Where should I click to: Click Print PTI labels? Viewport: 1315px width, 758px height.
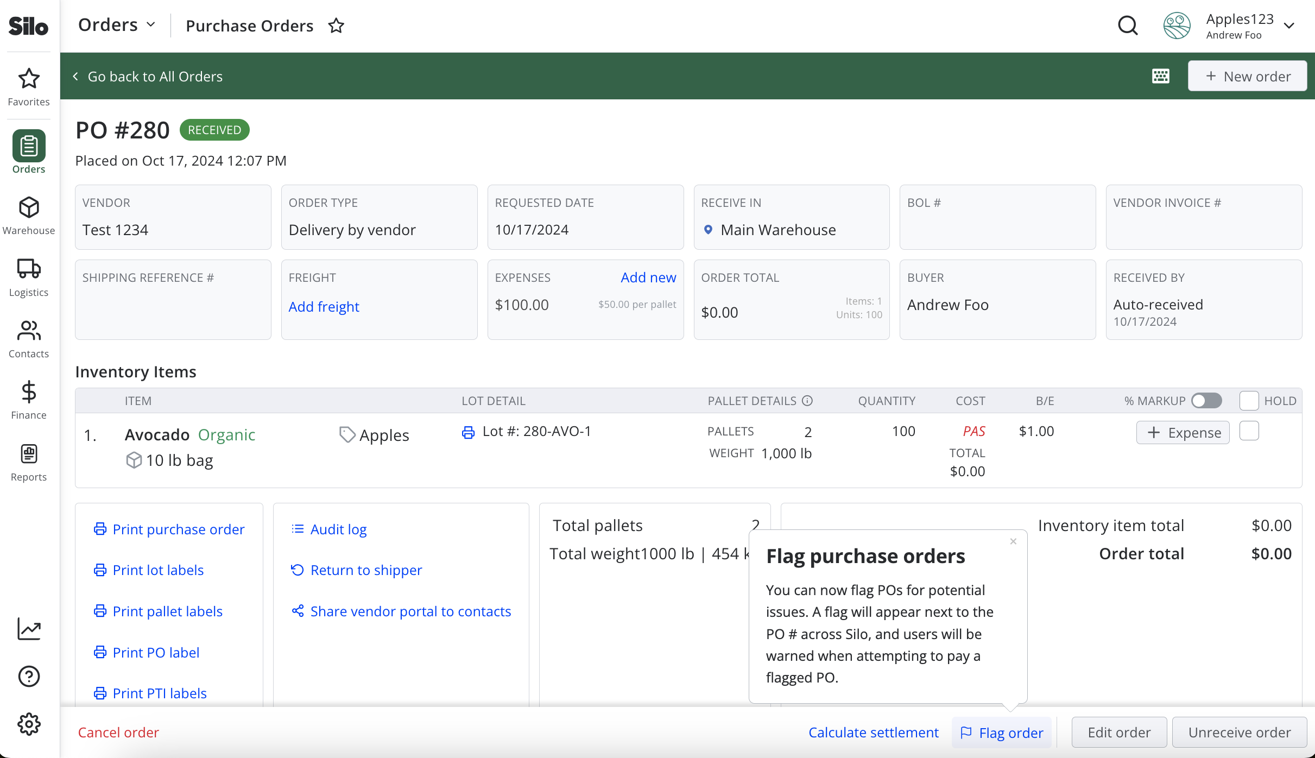click(150, 693)
